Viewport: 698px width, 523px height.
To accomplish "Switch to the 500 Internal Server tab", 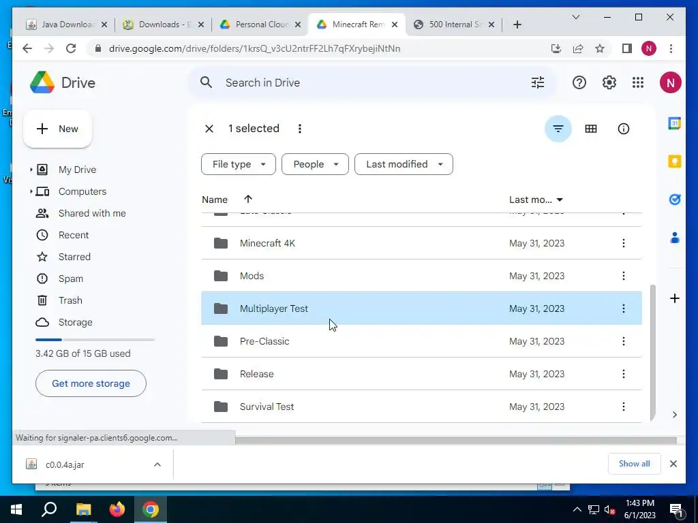I will 454,25.
